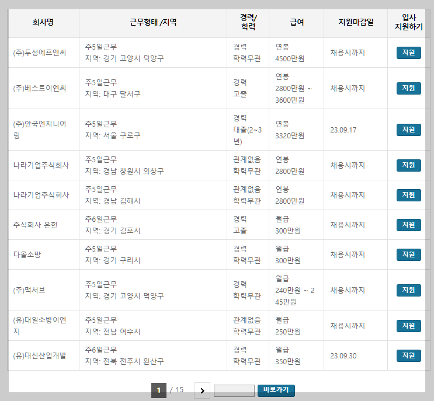Click 지원 button in the 경남 김해시 row
Screen dimensions: 434x401
(408, 195)
